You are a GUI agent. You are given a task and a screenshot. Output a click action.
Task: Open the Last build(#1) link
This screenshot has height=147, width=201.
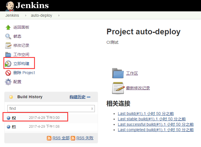click(x=146, y=114)
